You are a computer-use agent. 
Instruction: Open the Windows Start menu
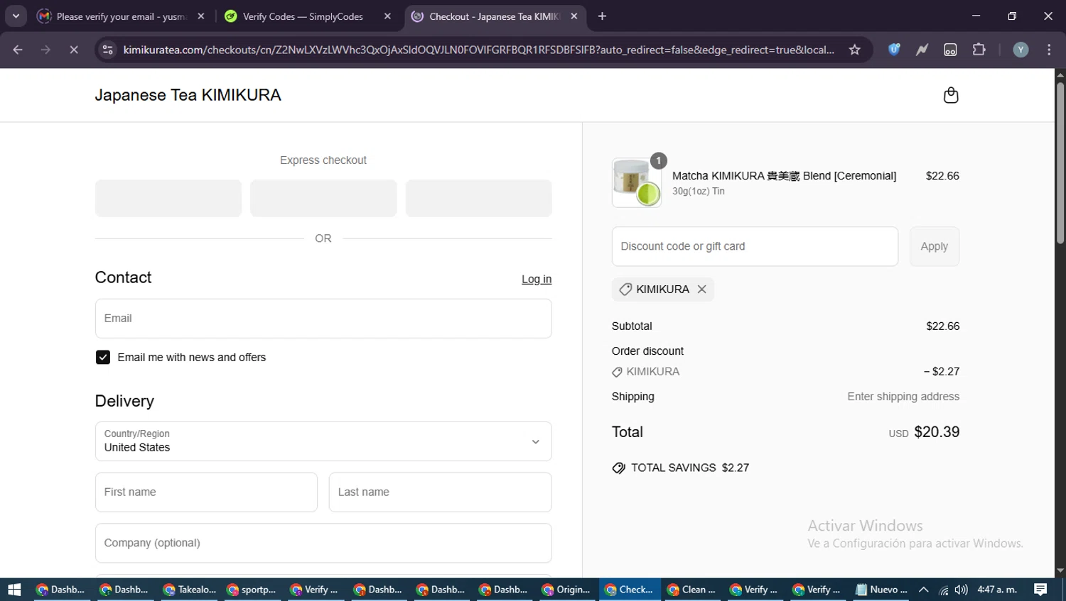(x=14, y=590)
